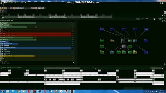Viewport: 166px width, 93px height.
Task: Click the green level box left of transport
Action: pos(138,19)
